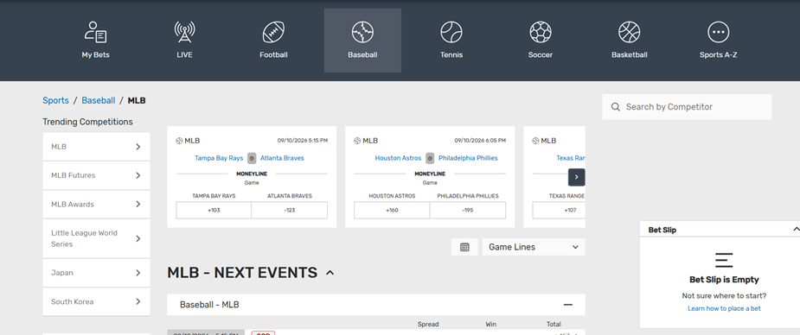Click the search magnifier icon
The image size is (800, 335).
tap(616, 107)
